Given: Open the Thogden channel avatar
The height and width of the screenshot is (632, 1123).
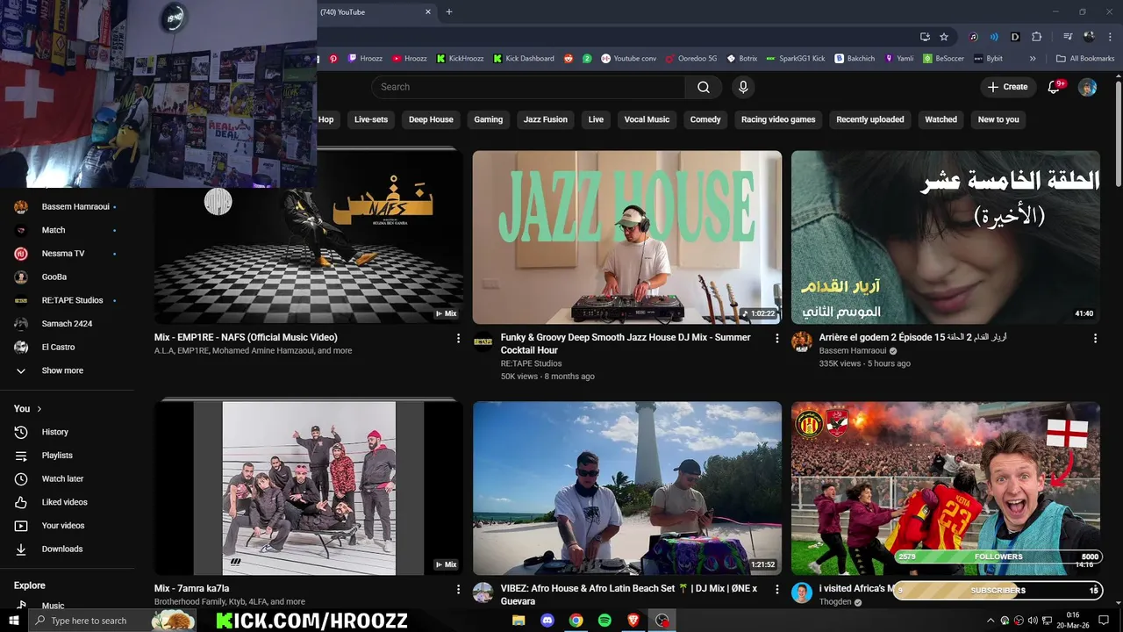Looking at the screenshot, I should click(802, 592).
